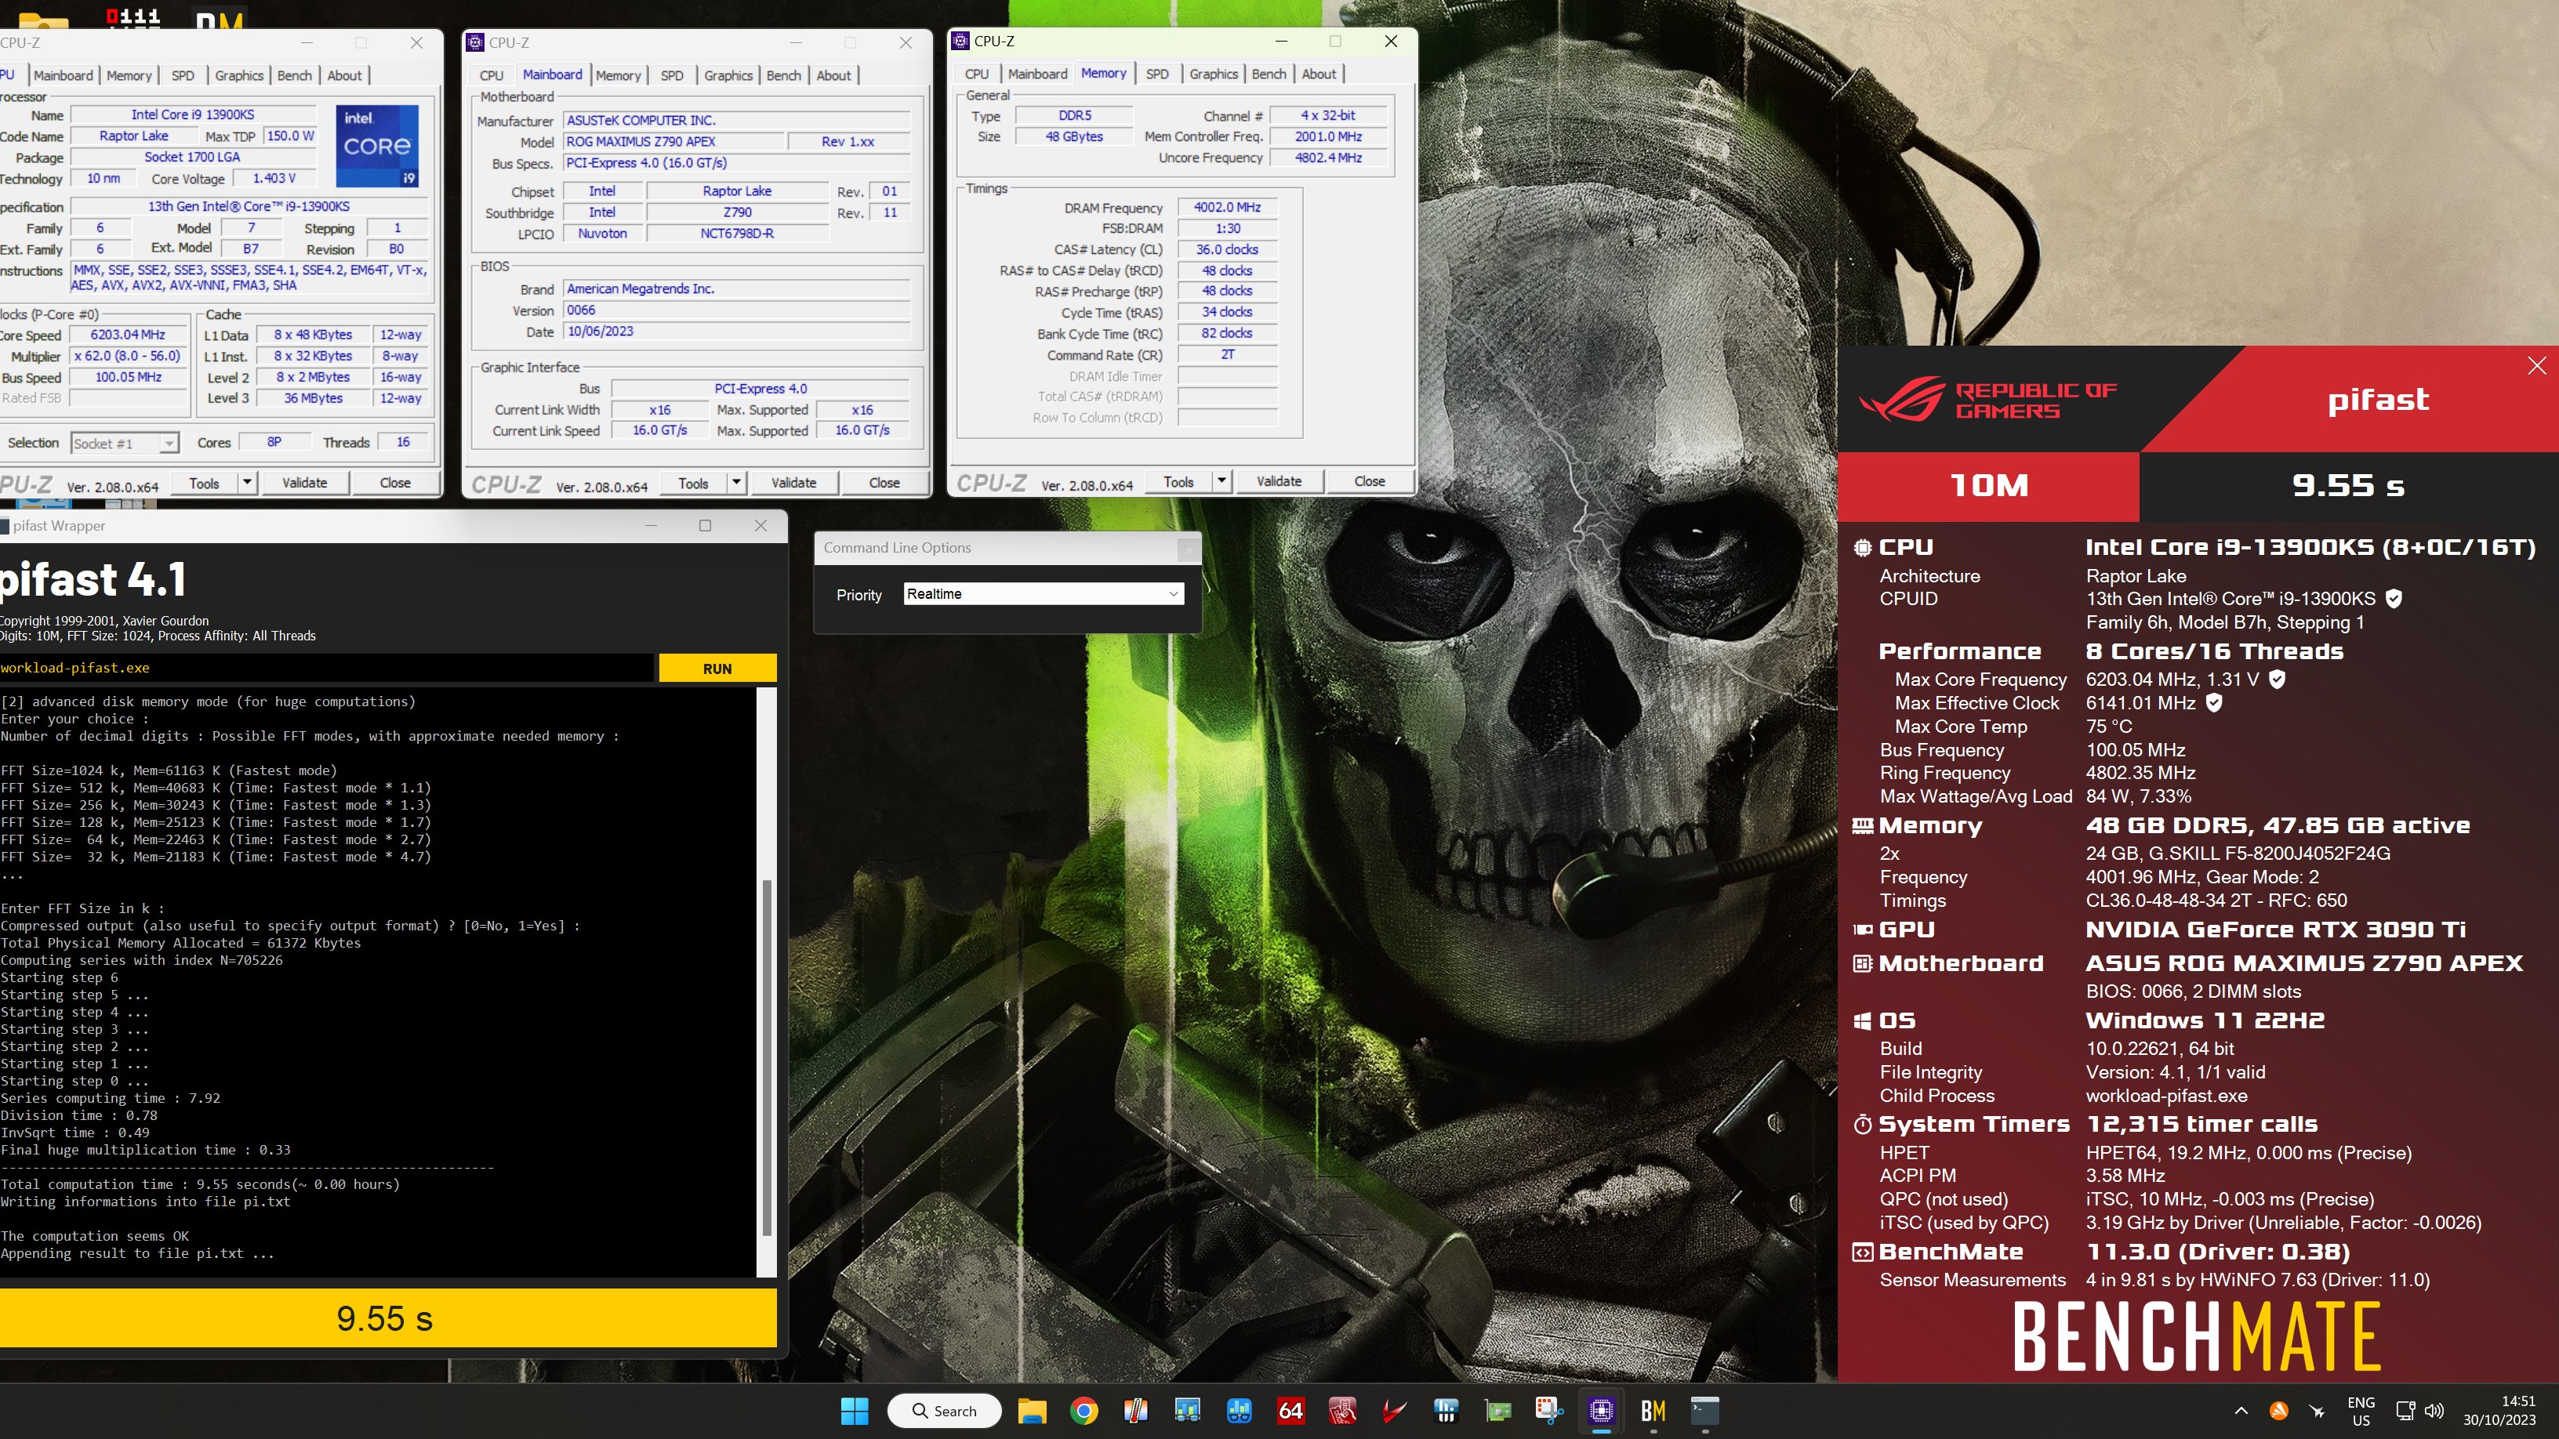Switch to CPU-Z via purple taskbar icon
Viewport: 2559px width, 1439px height.
tap(1600, 1410)
